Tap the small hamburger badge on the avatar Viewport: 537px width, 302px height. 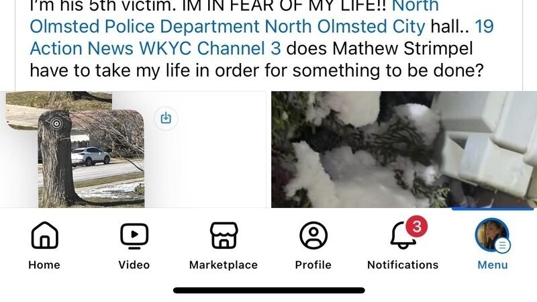coord(502,246)
